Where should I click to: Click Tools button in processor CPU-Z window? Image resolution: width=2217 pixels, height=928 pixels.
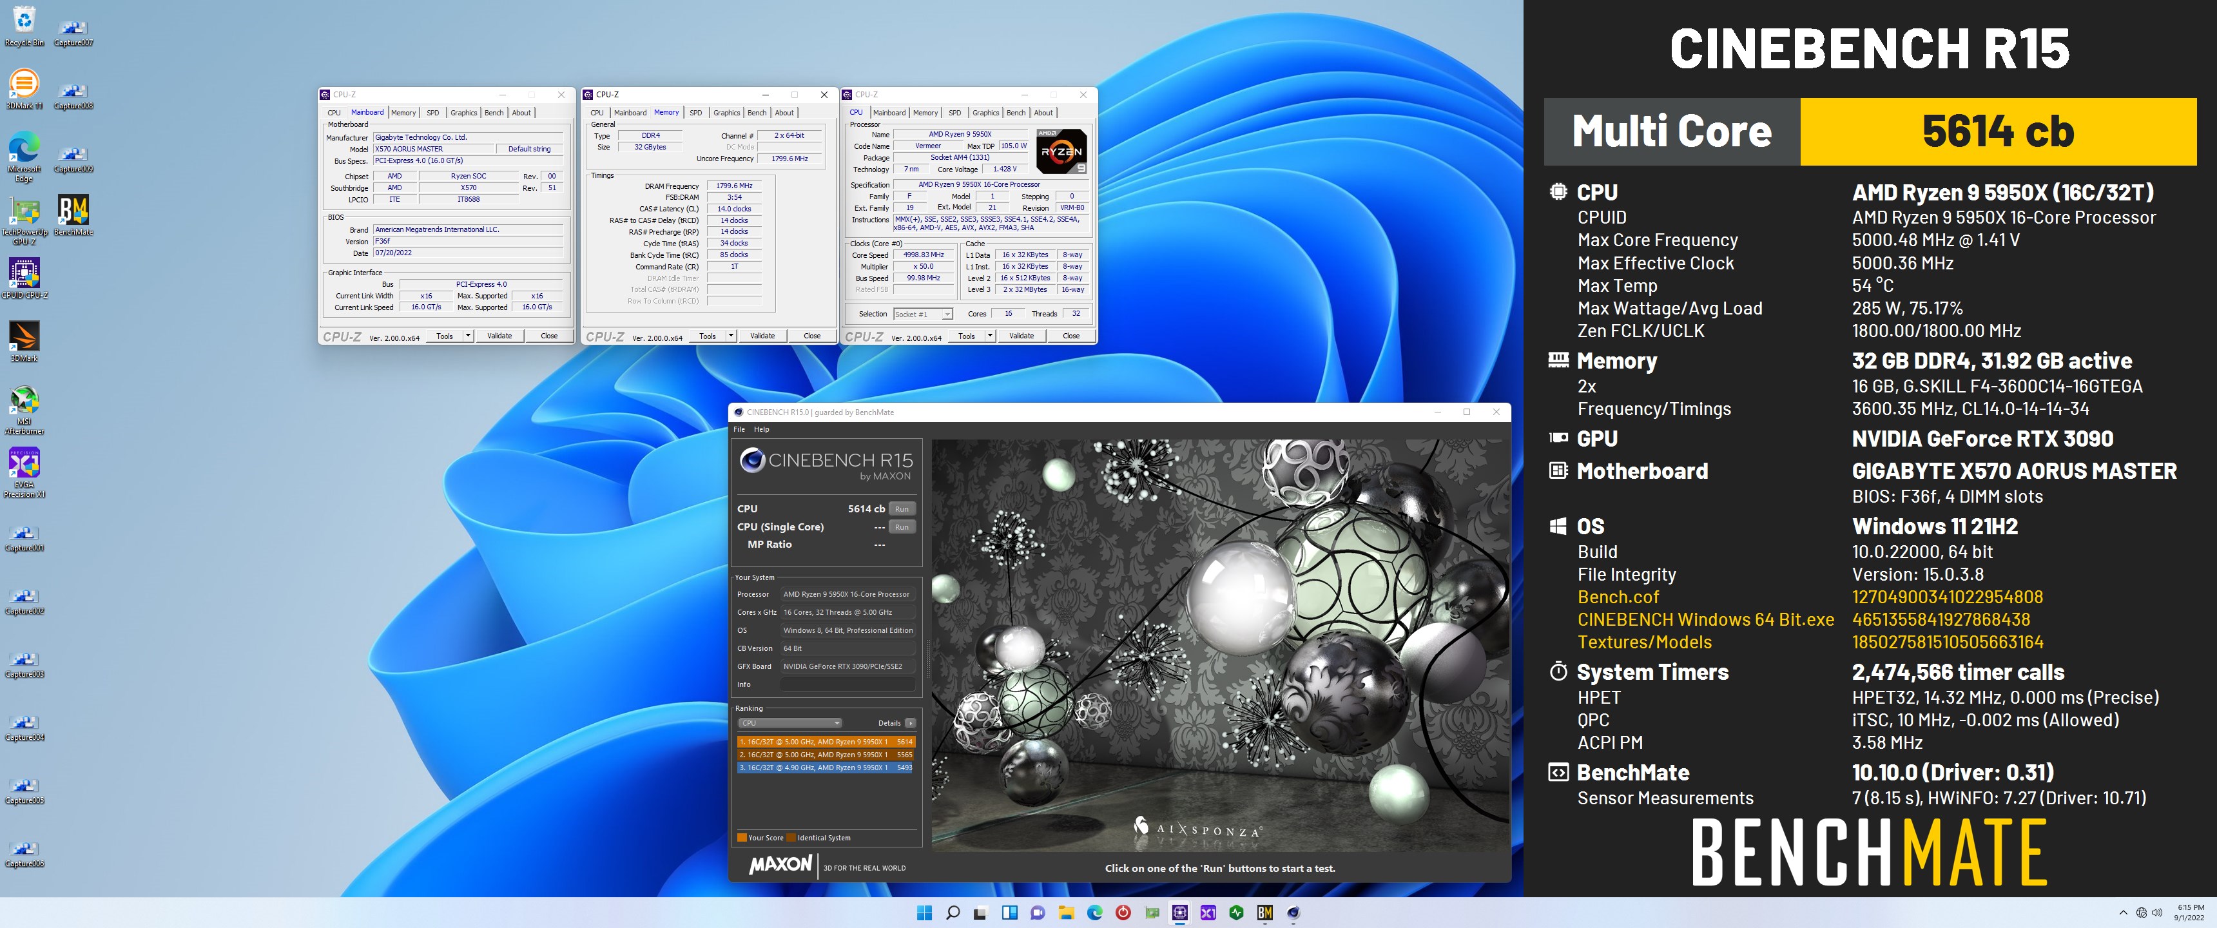coord(967,336)
